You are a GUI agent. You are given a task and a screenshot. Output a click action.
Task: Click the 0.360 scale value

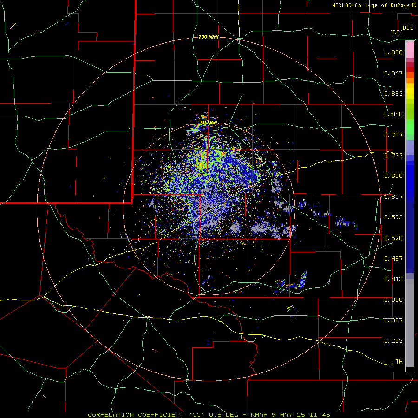coord(393,300)
